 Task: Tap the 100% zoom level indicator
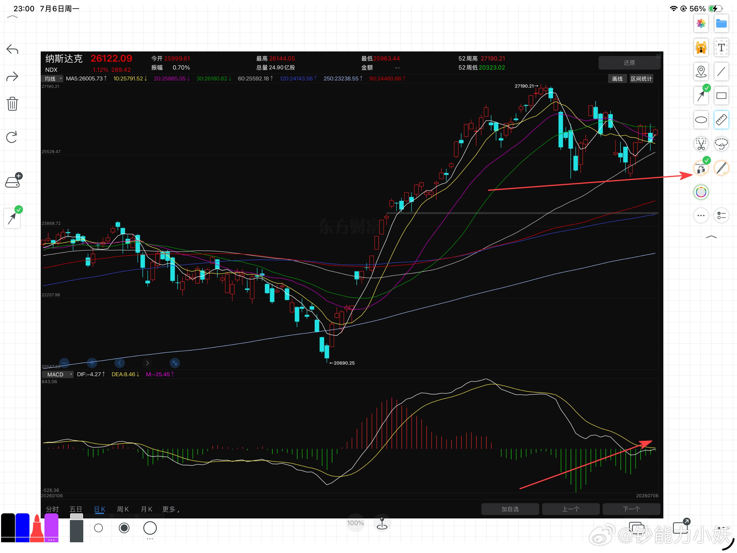[x=355, y=523]
